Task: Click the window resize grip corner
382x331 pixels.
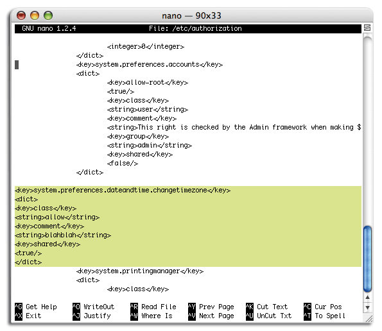Action: pyautogui.click(x=369, y=319)
